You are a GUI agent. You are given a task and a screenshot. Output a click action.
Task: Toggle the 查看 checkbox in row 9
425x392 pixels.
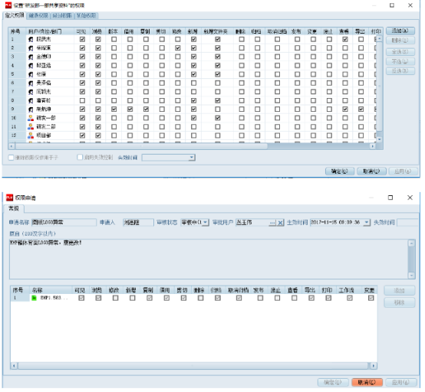[x=345, y=109]
